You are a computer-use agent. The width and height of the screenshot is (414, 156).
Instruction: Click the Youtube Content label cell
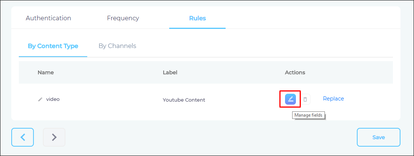[x=184, y=100]
